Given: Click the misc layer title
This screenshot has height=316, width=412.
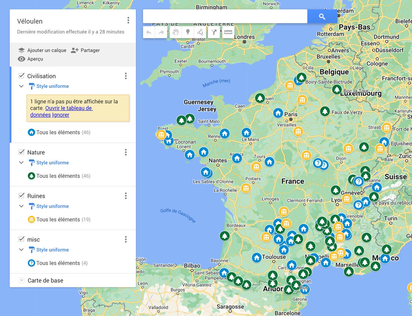Looking at the screenshot, I should (34, 239).
